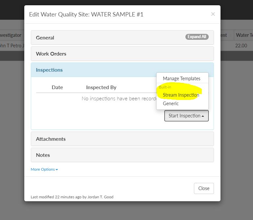Expand the Attachments section
Screen dimensions: 253x220
122,139
